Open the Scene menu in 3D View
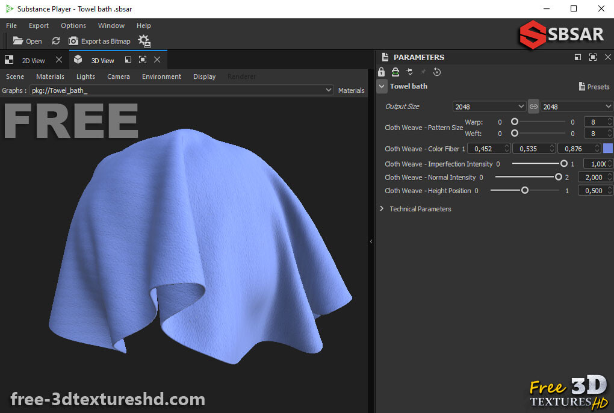 pyautogui.click(x=15, y=76)
